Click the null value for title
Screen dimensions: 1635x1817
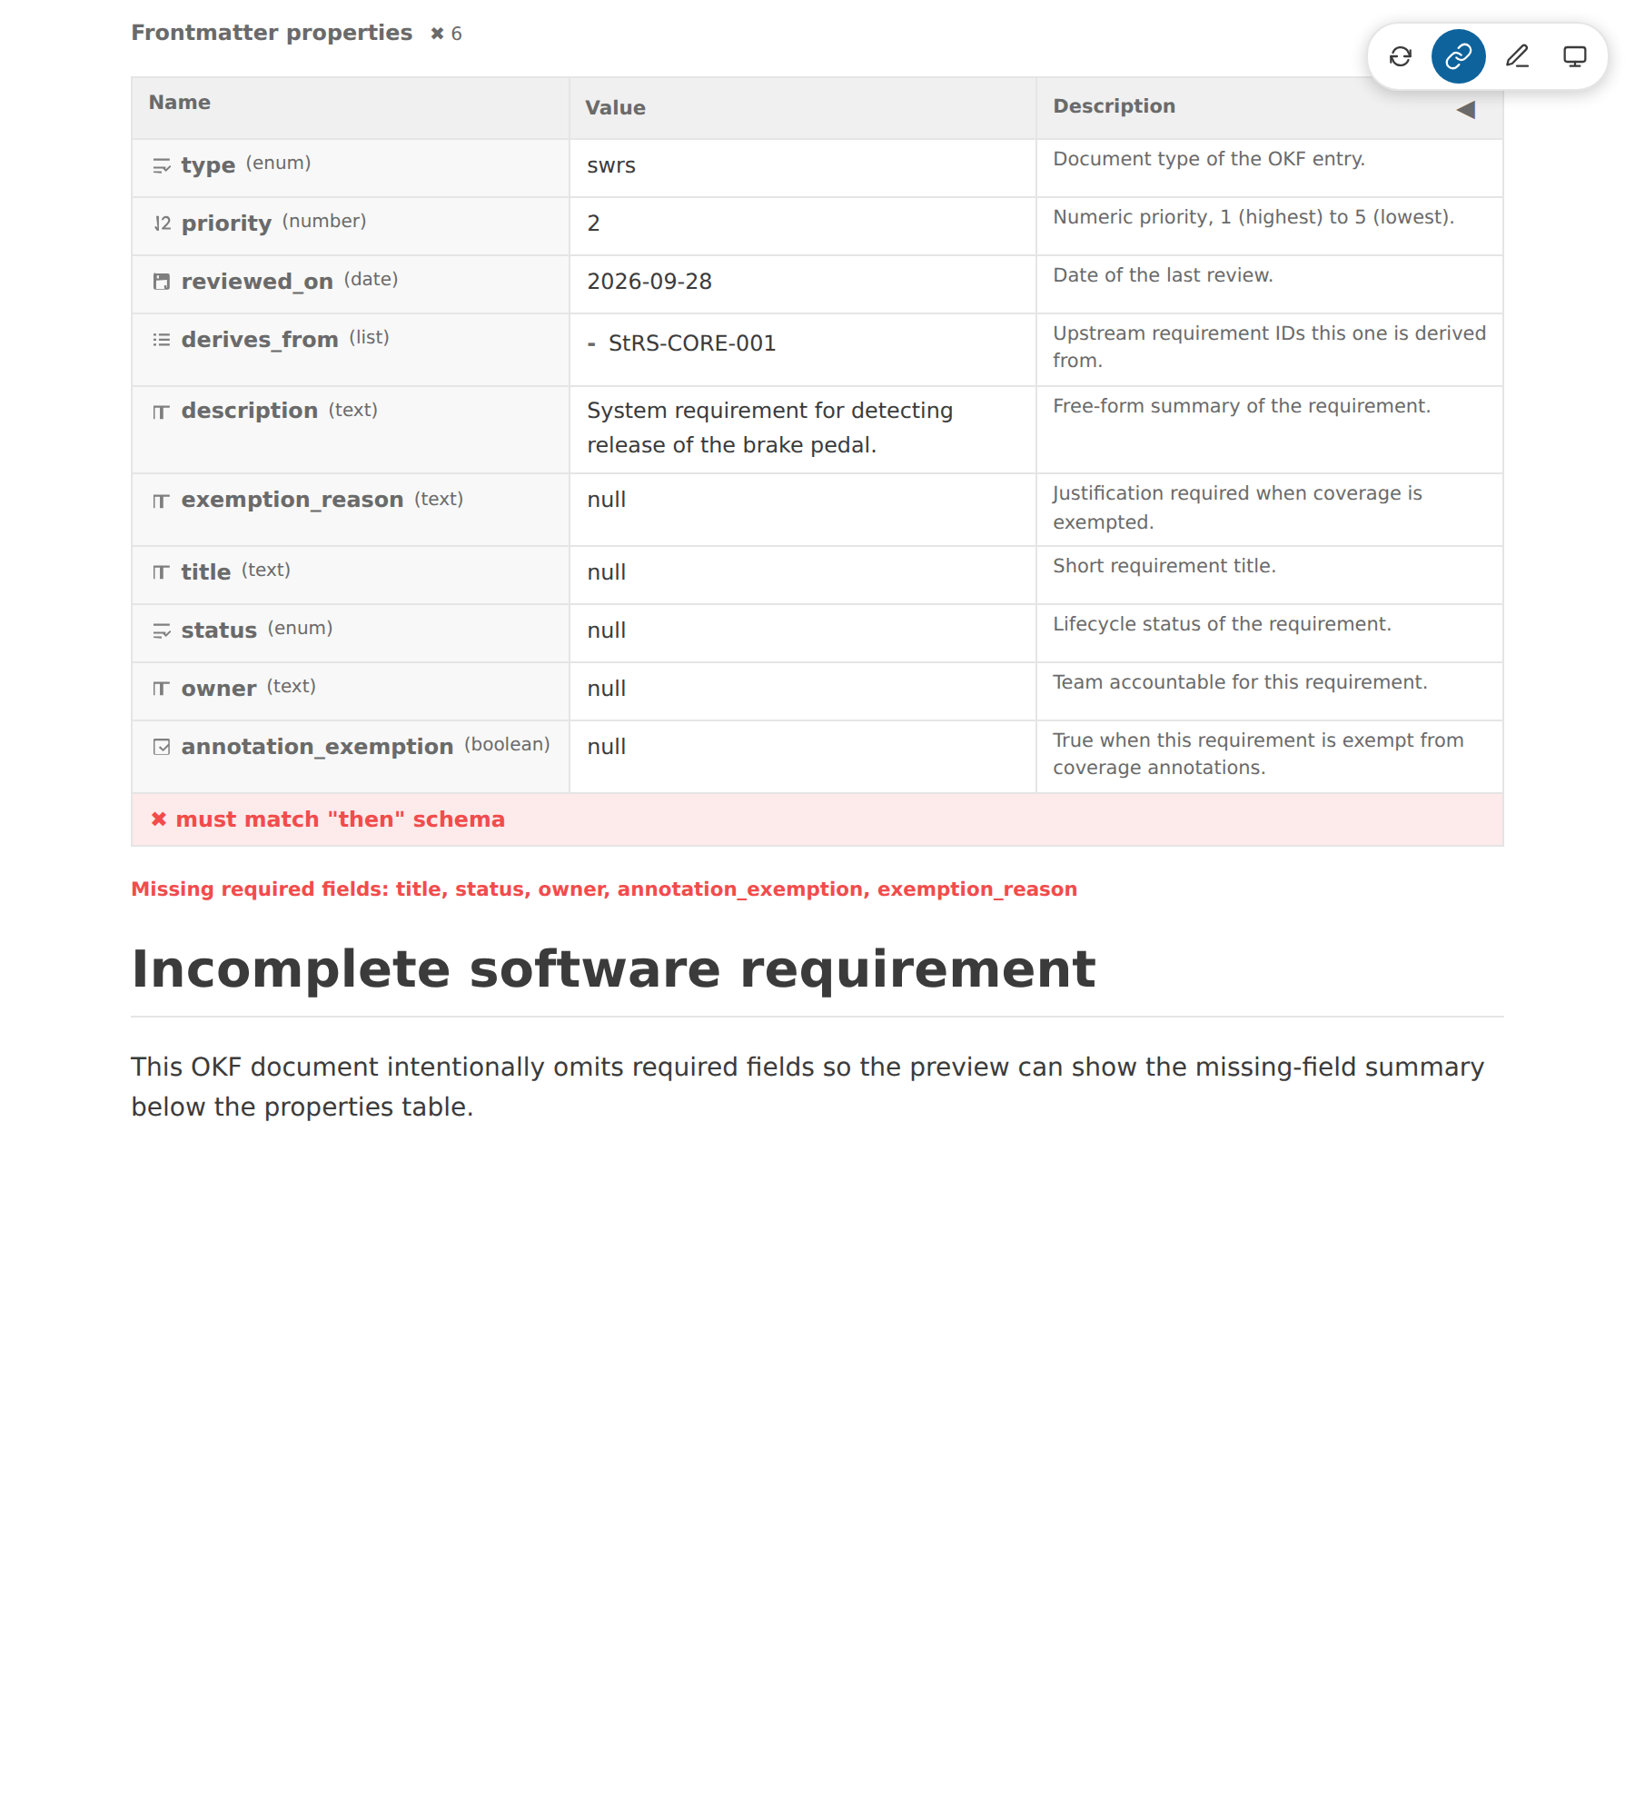tap(607, 572)
